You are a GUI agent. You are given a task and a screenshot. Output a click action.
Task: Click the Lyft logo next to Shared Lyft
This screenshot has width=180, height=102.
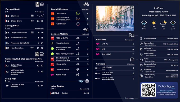[98, 54]
